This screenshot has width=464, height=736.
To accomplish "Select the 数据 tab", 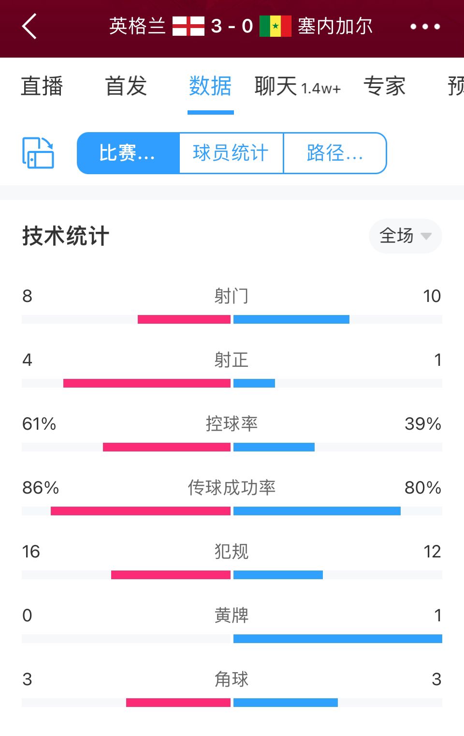I will coord(210,86).
